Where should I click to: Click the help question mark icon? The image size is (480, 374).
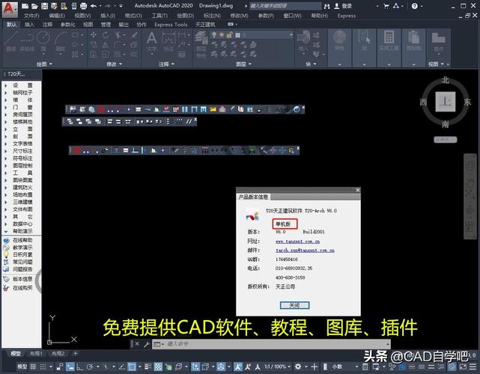(415, 6)
